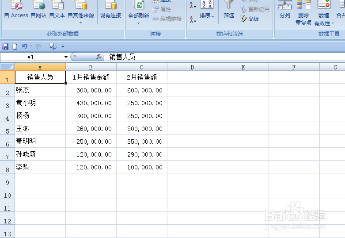Customize the quick access toolbar dropdown
The height and width of the screenshot is (238, 345).
pyautogui.click(x=63, y=46)
